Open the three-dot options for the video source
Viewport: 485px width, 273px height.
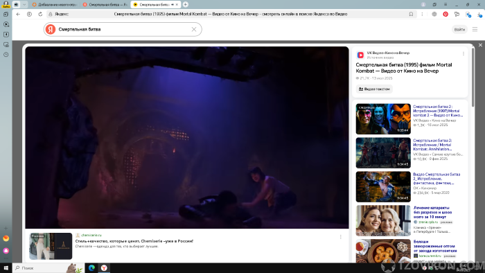(x=464, y=54)
